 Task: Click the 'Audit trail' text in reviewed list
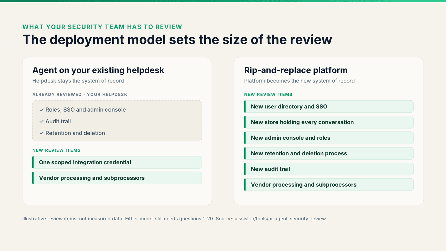pyautogui.click(x=58, y=121)
